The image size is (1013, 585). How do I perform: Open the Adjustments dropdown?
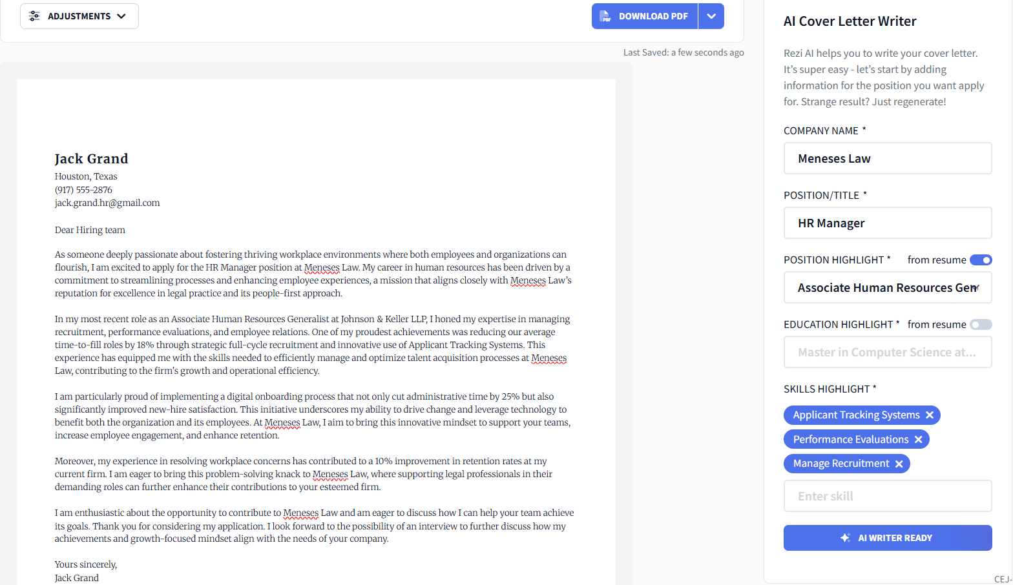point(79,16)
